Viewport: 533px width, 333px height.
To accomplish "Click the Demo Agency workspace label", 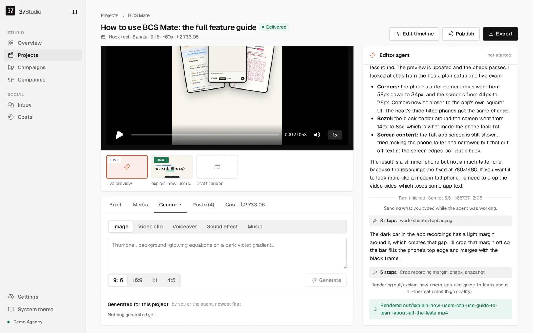I will click(28, 322).
